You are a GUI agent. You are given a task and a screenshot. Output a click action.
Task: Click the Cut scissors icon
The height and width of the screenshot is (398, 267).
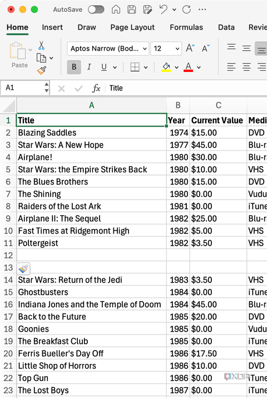tap(41, 45)
